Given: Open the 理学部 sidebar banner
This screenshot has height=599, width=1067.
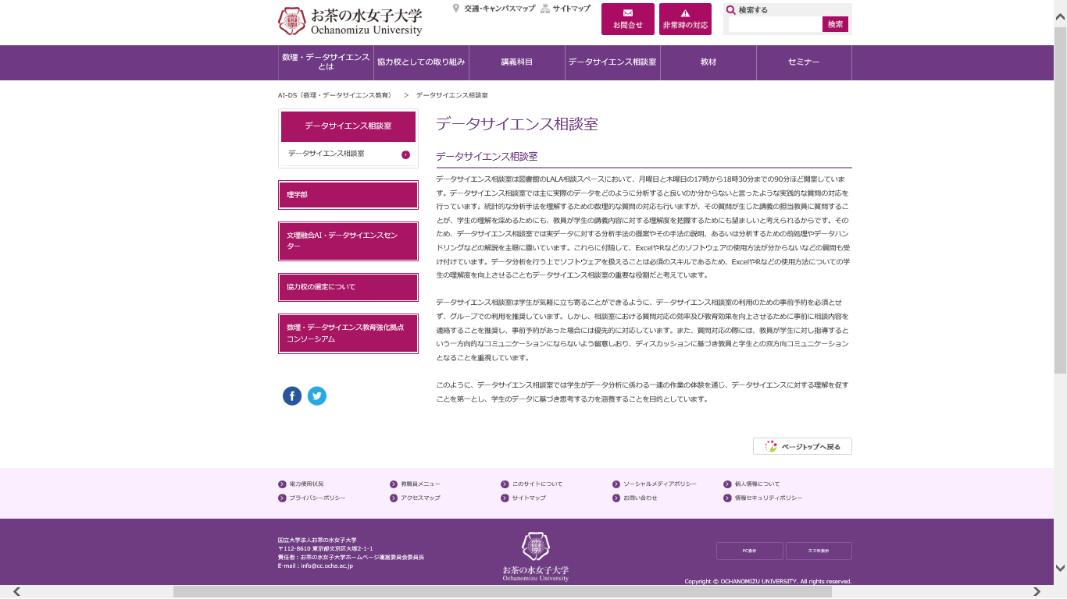Looking at the screenshot, I should coord(348,195).
